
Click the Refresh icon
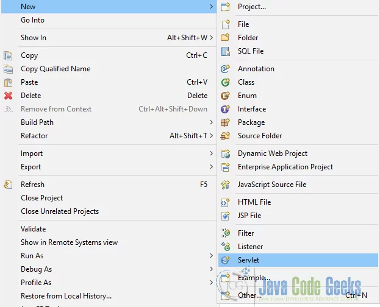coord(8,185)
